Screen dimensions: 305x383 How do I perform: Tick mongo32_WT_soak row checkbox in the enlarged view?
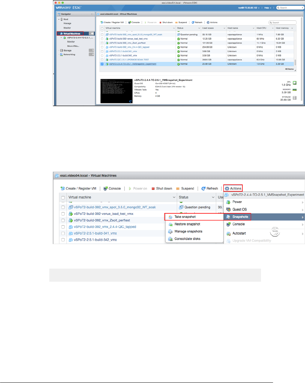click(x=63, y=207)
